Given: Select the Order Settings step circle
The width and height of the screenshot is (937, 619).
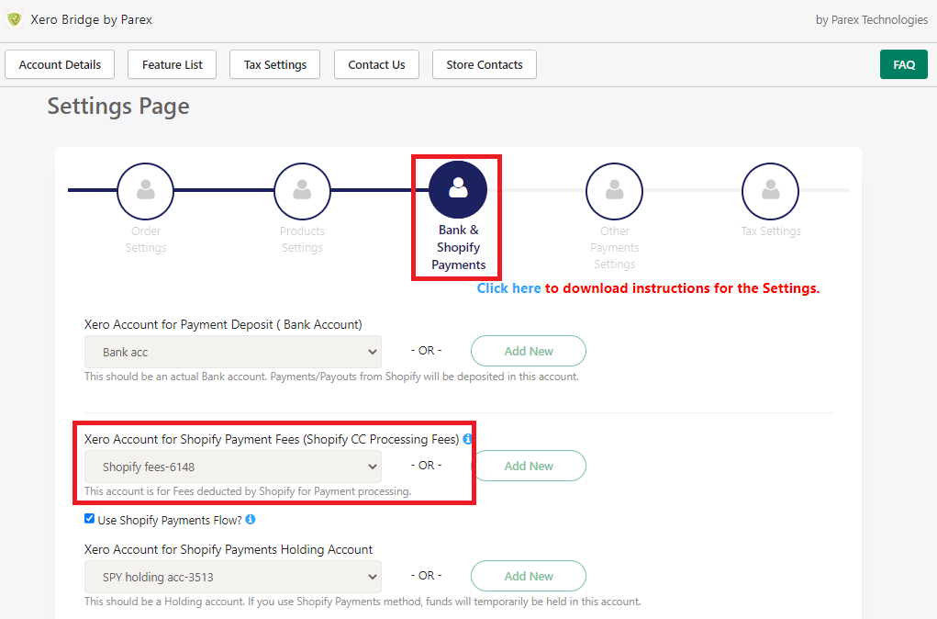Looking at the screenshot, I should click(145, 191).
